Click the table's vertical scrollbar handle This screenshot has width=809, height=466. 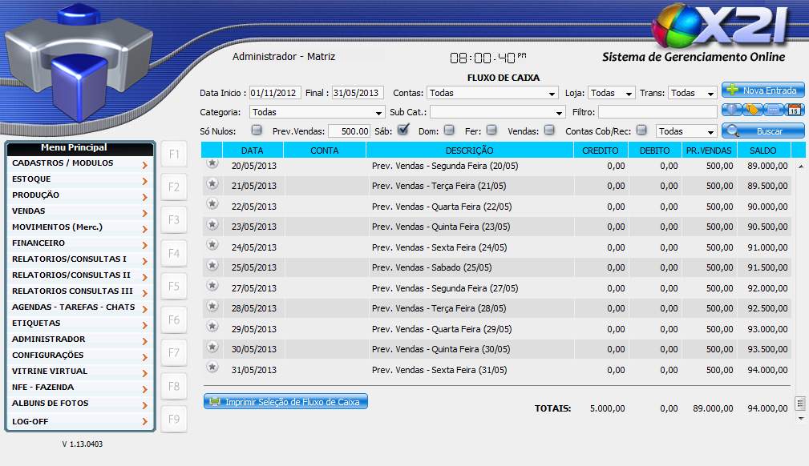[x=799, y=403]
